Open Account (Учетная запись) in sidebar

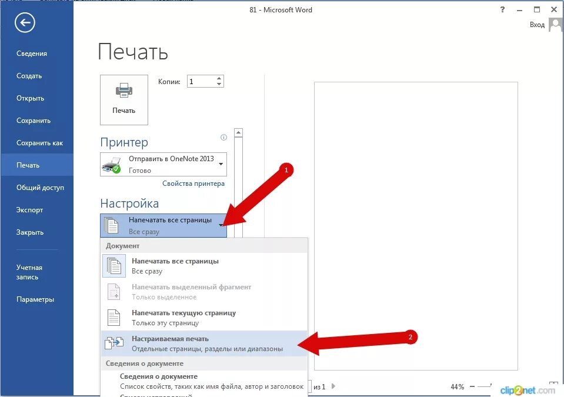coord(29,272)
